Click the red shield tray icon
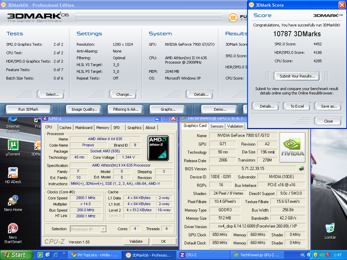The width and height of the screenshot is (347, 260). coord(328,255)
